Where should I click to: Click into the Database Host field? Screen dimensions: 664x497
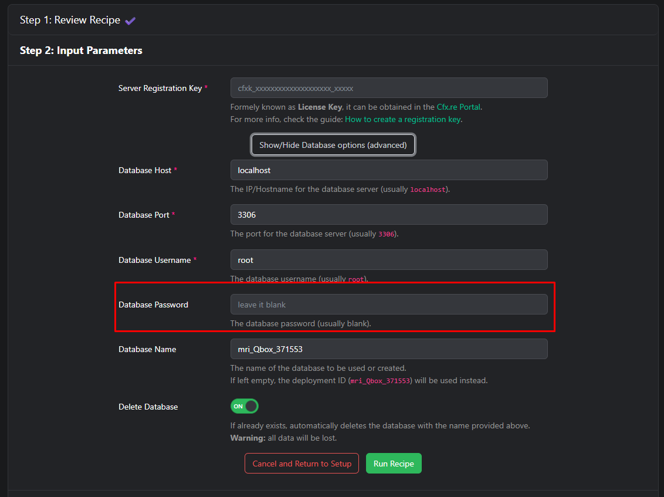point(388,170)
